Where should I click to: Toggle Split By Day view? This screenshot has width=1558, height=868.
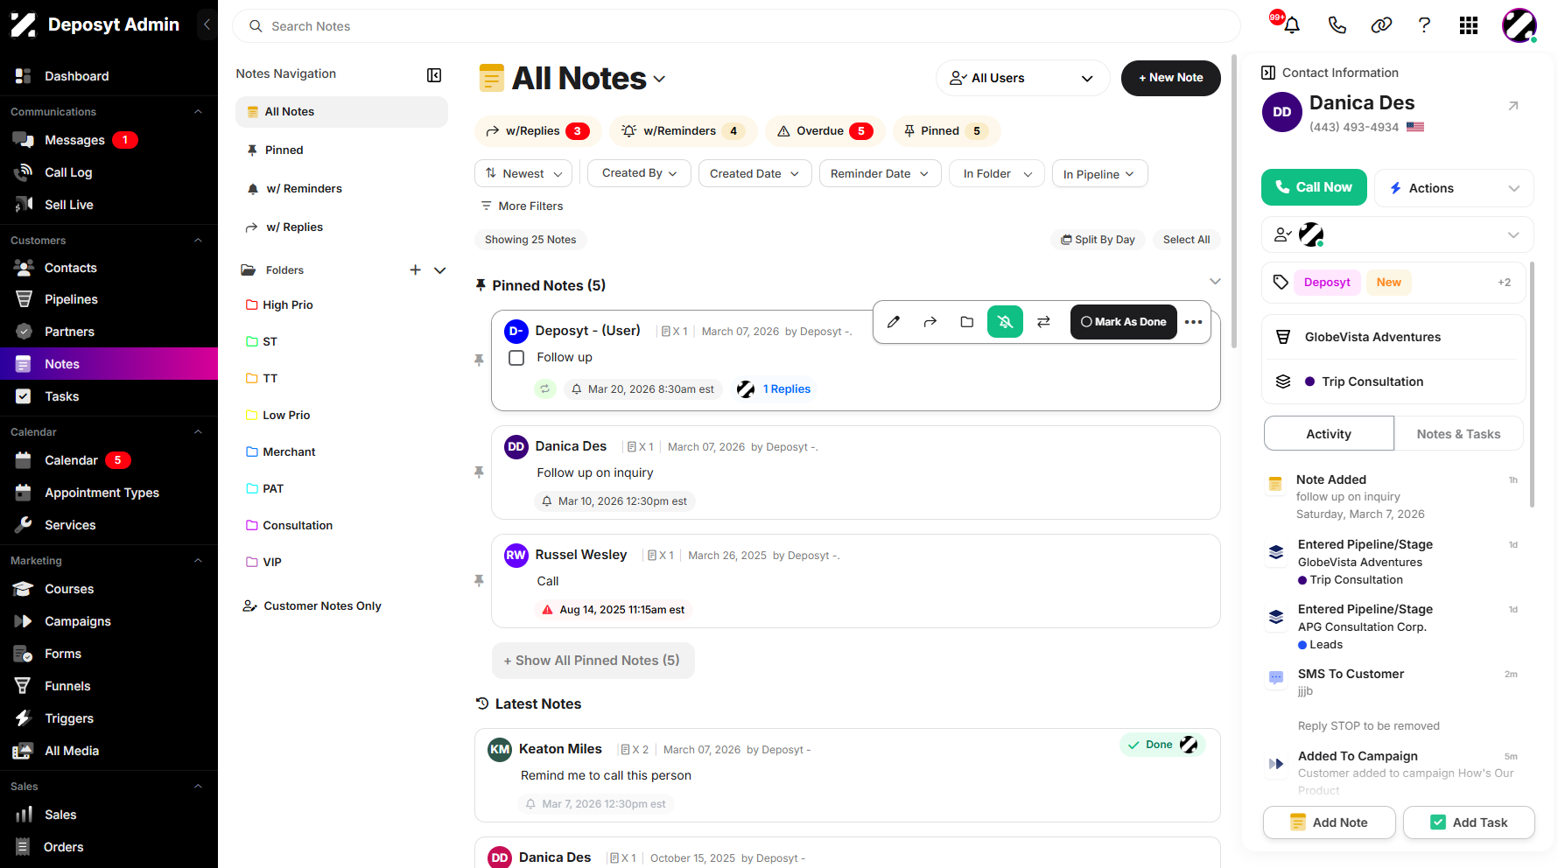point(1098,240)
